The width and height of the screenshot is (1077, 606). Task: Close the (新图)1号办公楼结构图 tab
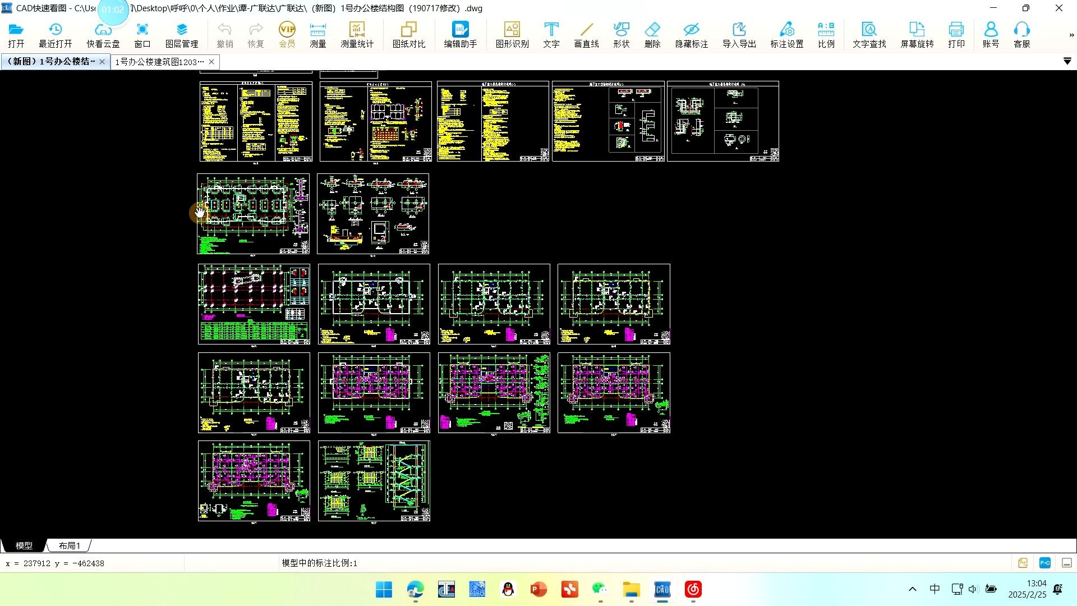102,62
